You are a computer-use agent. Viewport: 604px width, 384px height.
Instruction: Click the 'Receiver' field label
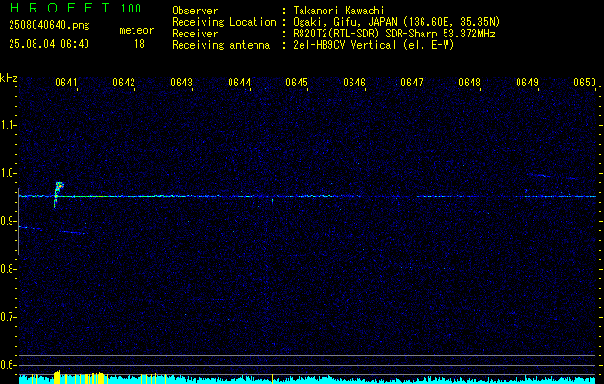(x=195, y=34)
